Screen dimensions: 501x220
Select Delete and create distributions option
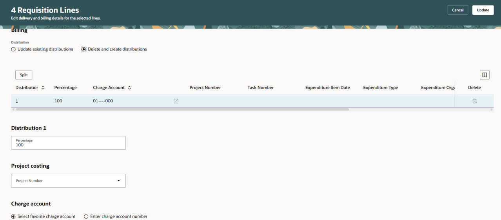(x=114, y=49)
